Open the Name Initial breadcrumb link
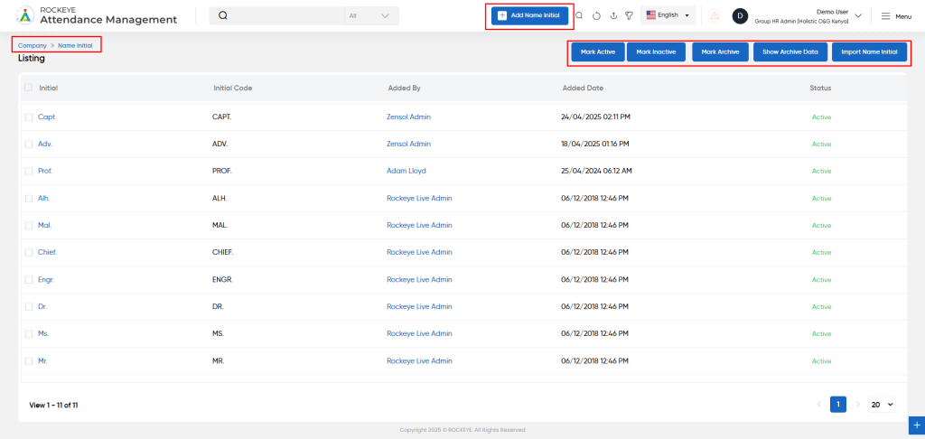 coord(75,45)
